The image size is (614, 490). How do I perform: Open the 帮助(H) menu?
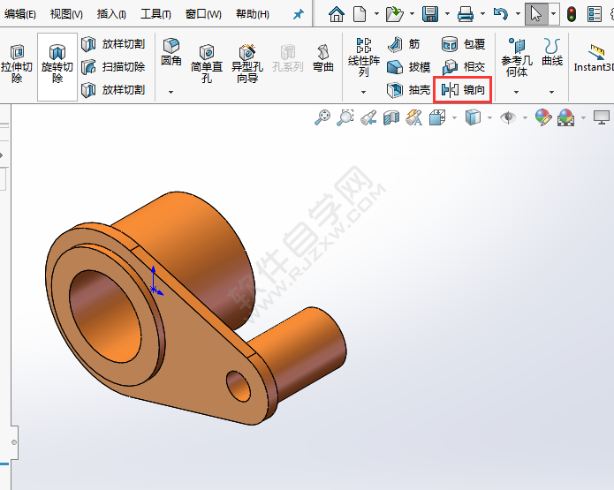253,14
